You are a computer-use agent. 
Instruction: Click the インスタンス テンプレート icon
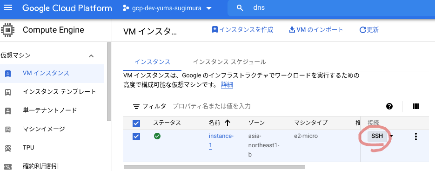coord(8,92)
